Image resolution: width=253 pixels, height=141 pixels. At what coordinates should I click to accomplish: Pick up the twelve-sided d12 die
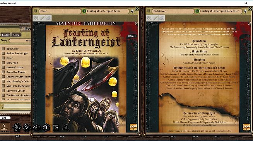(27, 128)
